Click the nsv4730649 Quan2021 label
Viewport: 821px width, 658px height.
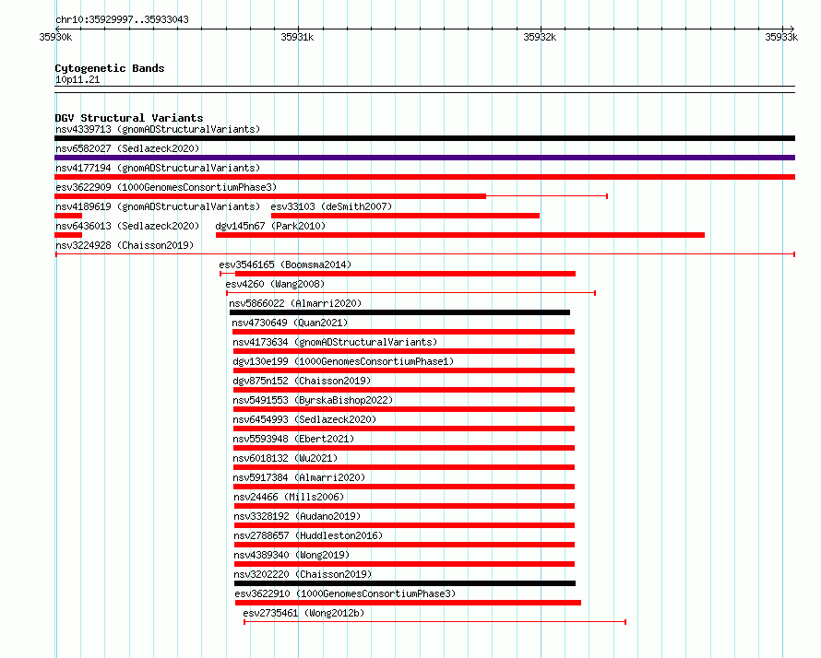pyautogui.click(x=290, y=323)
